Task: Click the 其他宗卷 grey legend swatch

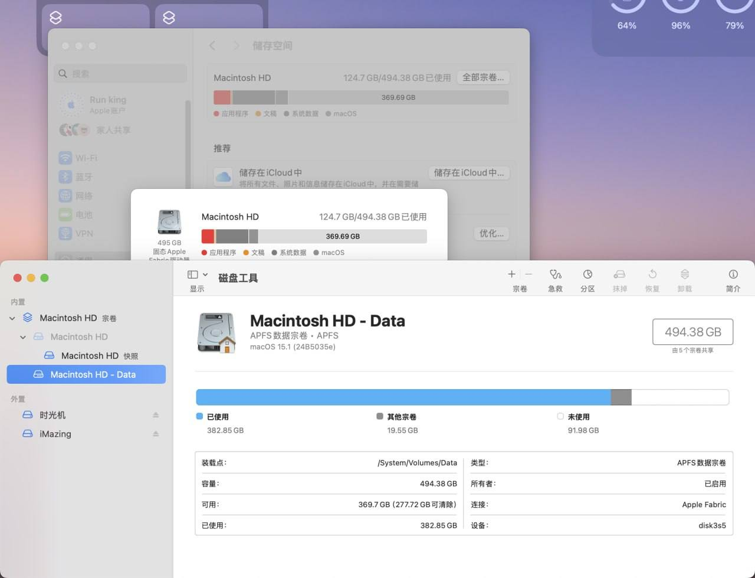Action: [380, 416]
